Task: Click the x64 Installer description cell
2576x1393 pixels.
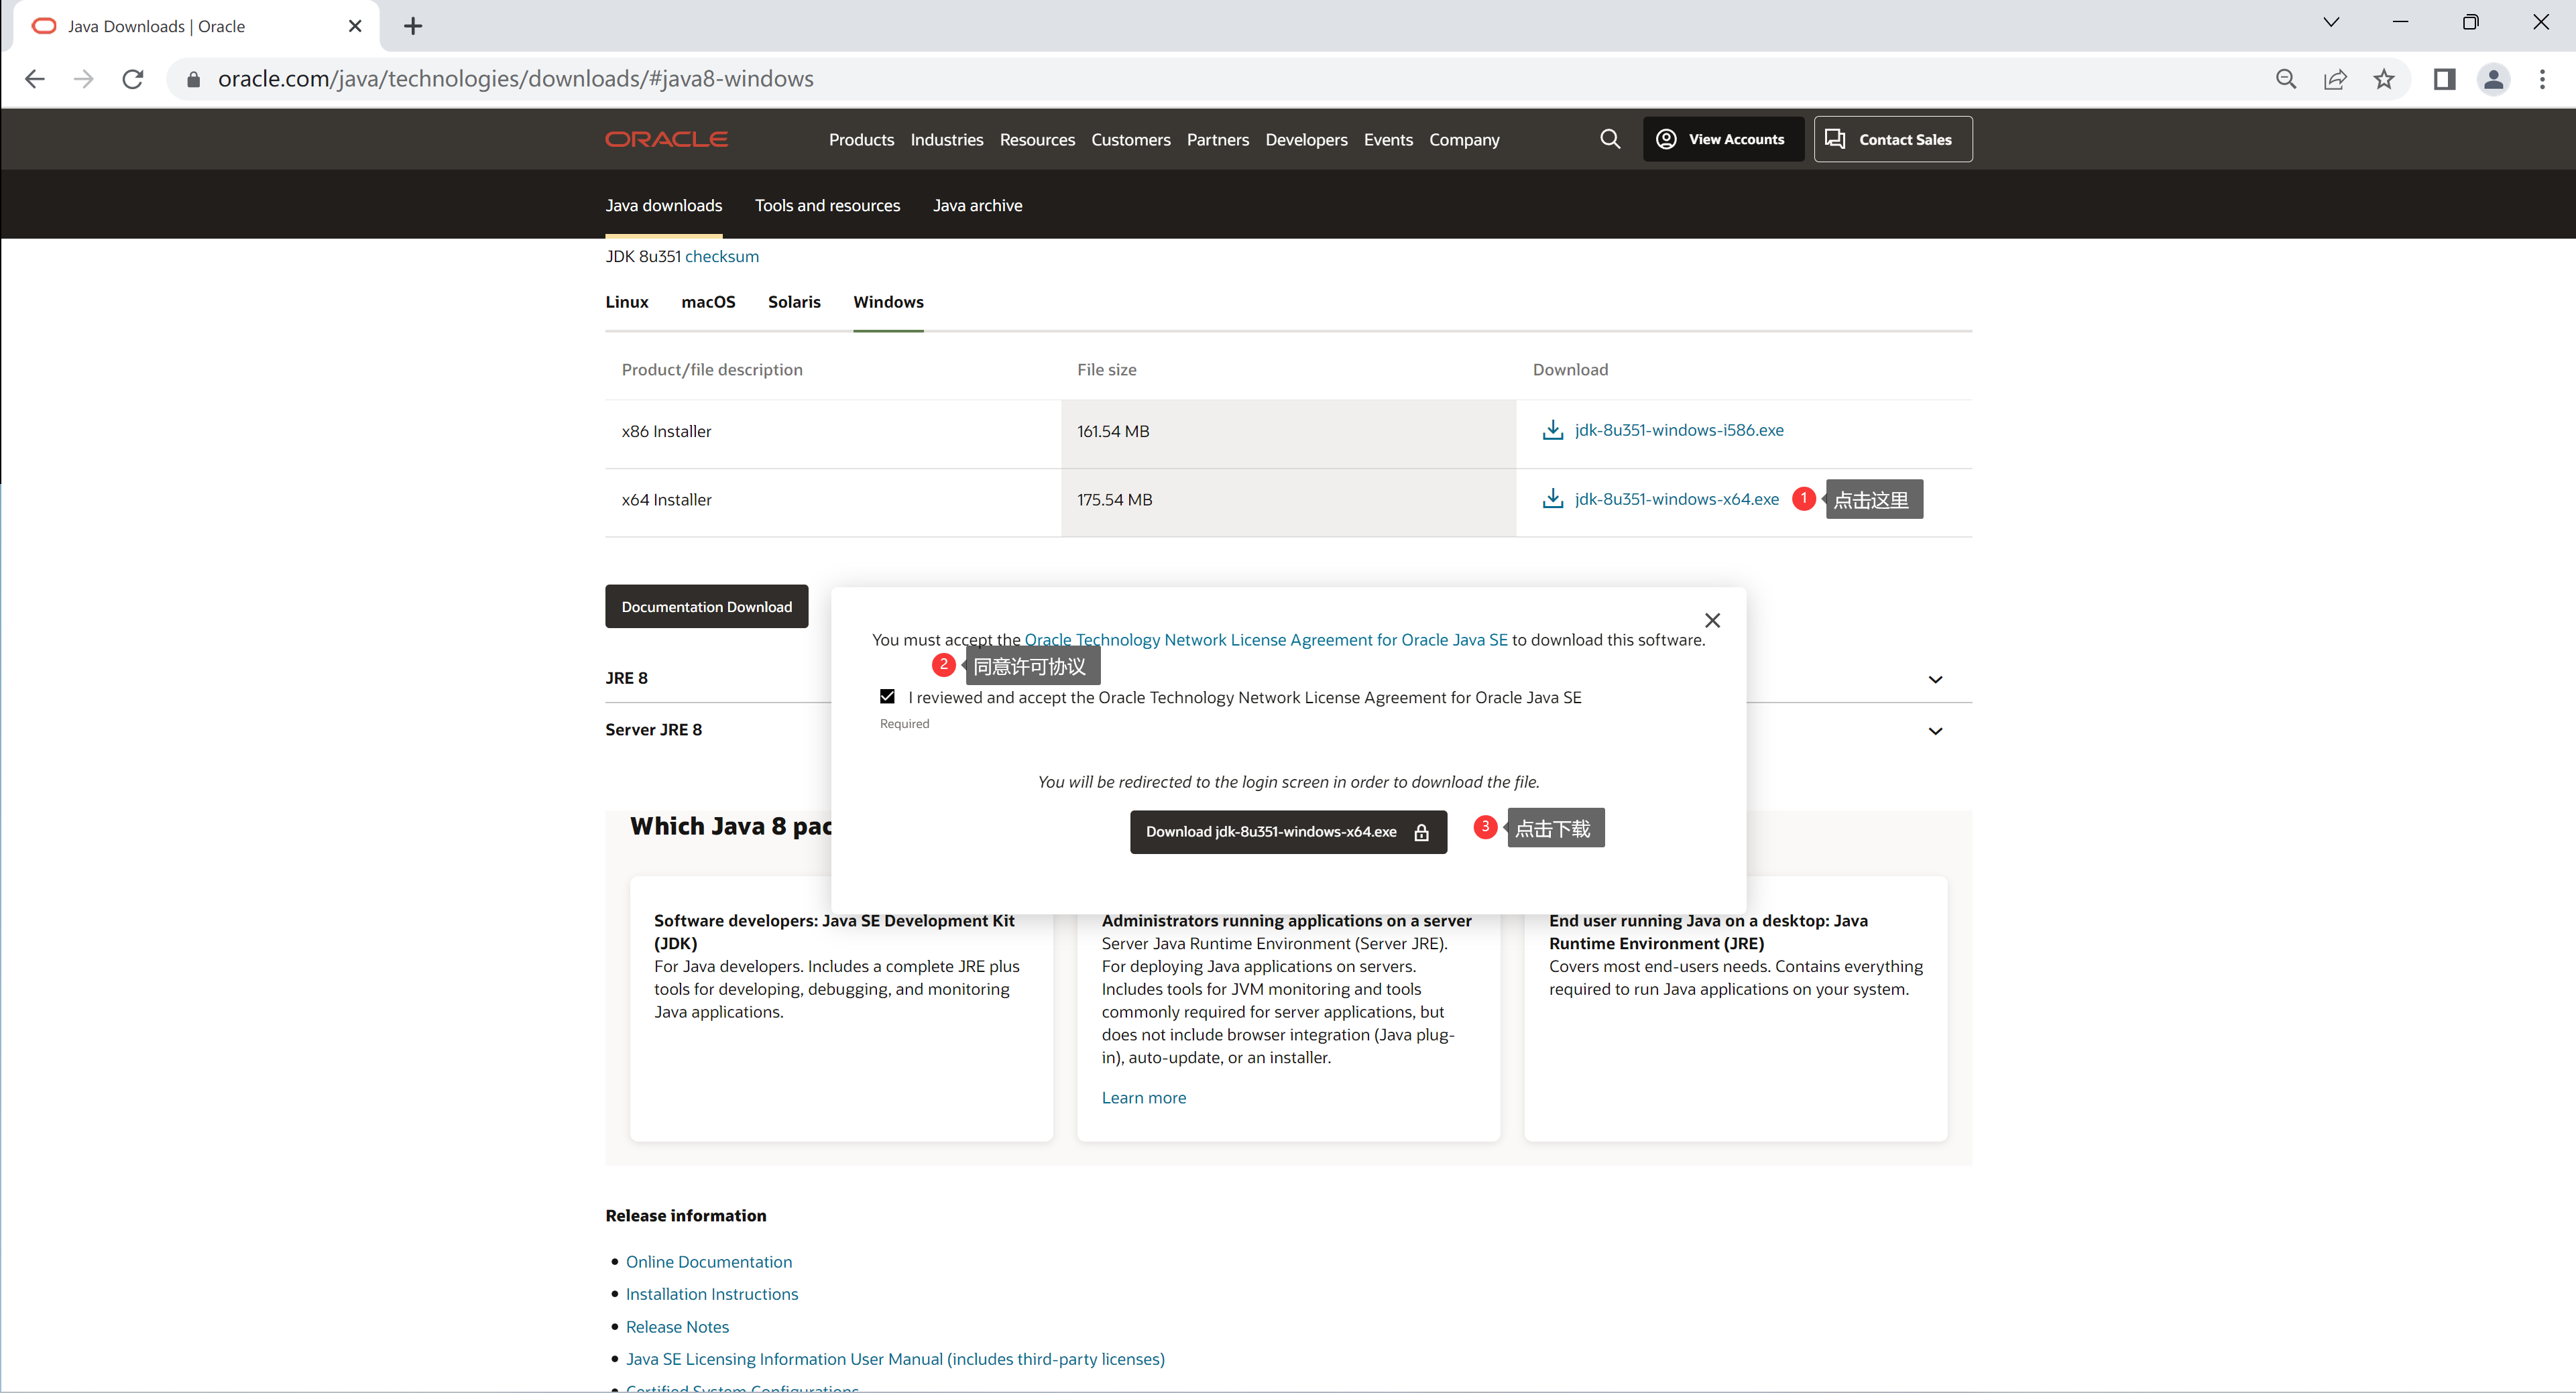Action: click(833, 502)
